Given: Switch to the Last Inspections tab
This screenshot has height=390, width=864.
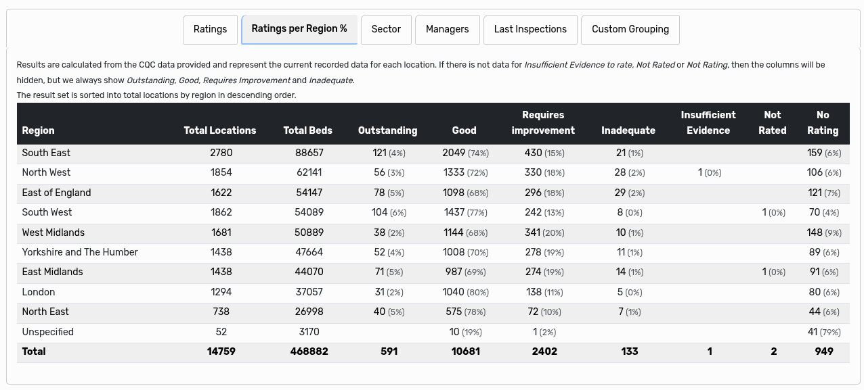Looking at the screenshot, I should click(530, 29).
